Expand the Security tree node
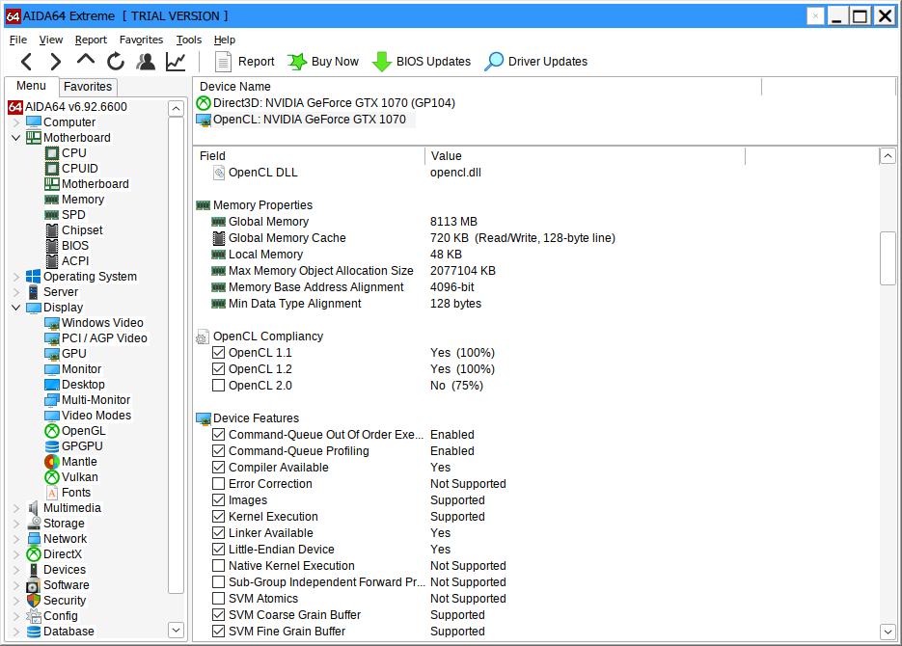This screenshot has width=902, height=646. [x=16, y=602]
